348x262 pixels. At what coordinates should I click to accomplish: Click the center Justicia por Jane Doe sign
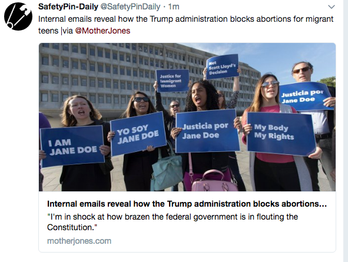coord(207,131)
